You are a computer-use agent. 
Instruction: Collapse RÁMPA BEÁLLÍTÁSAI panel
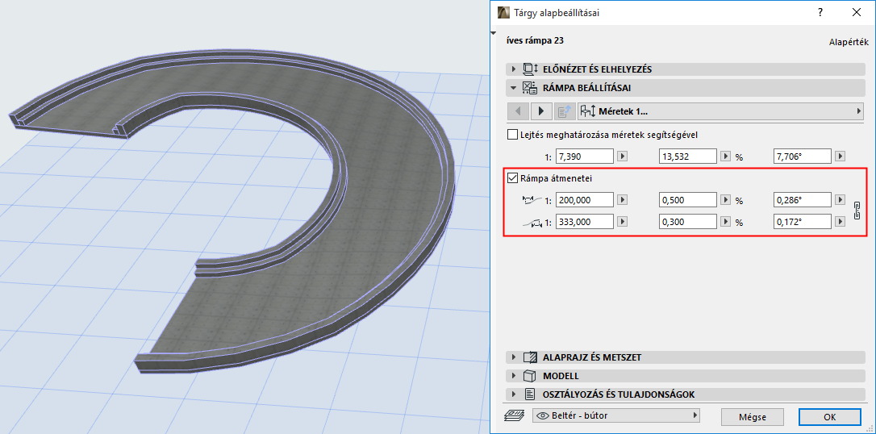click(x=513, y=88)
